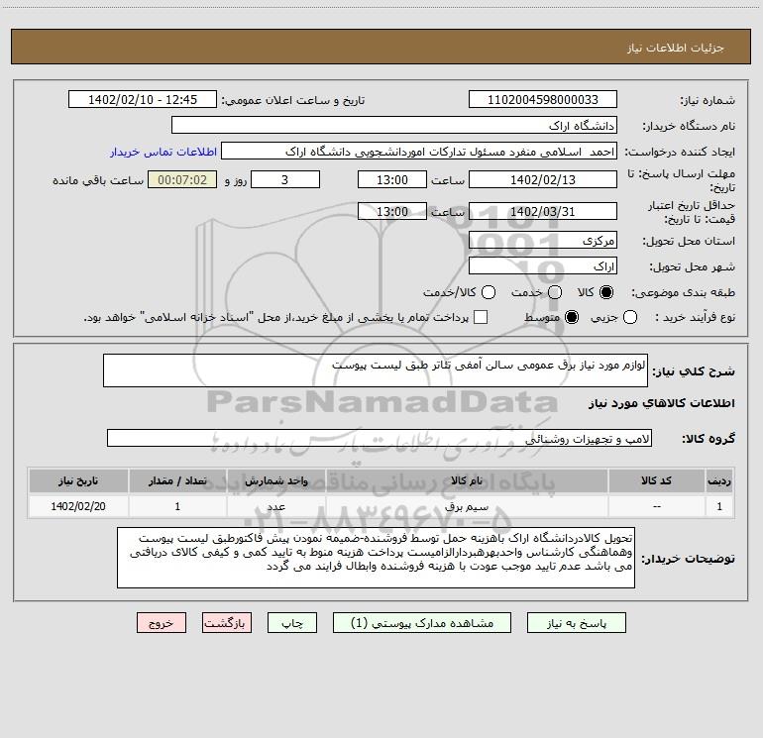
Task: Click the واحد شمارش column header
Action: (275, 480)
